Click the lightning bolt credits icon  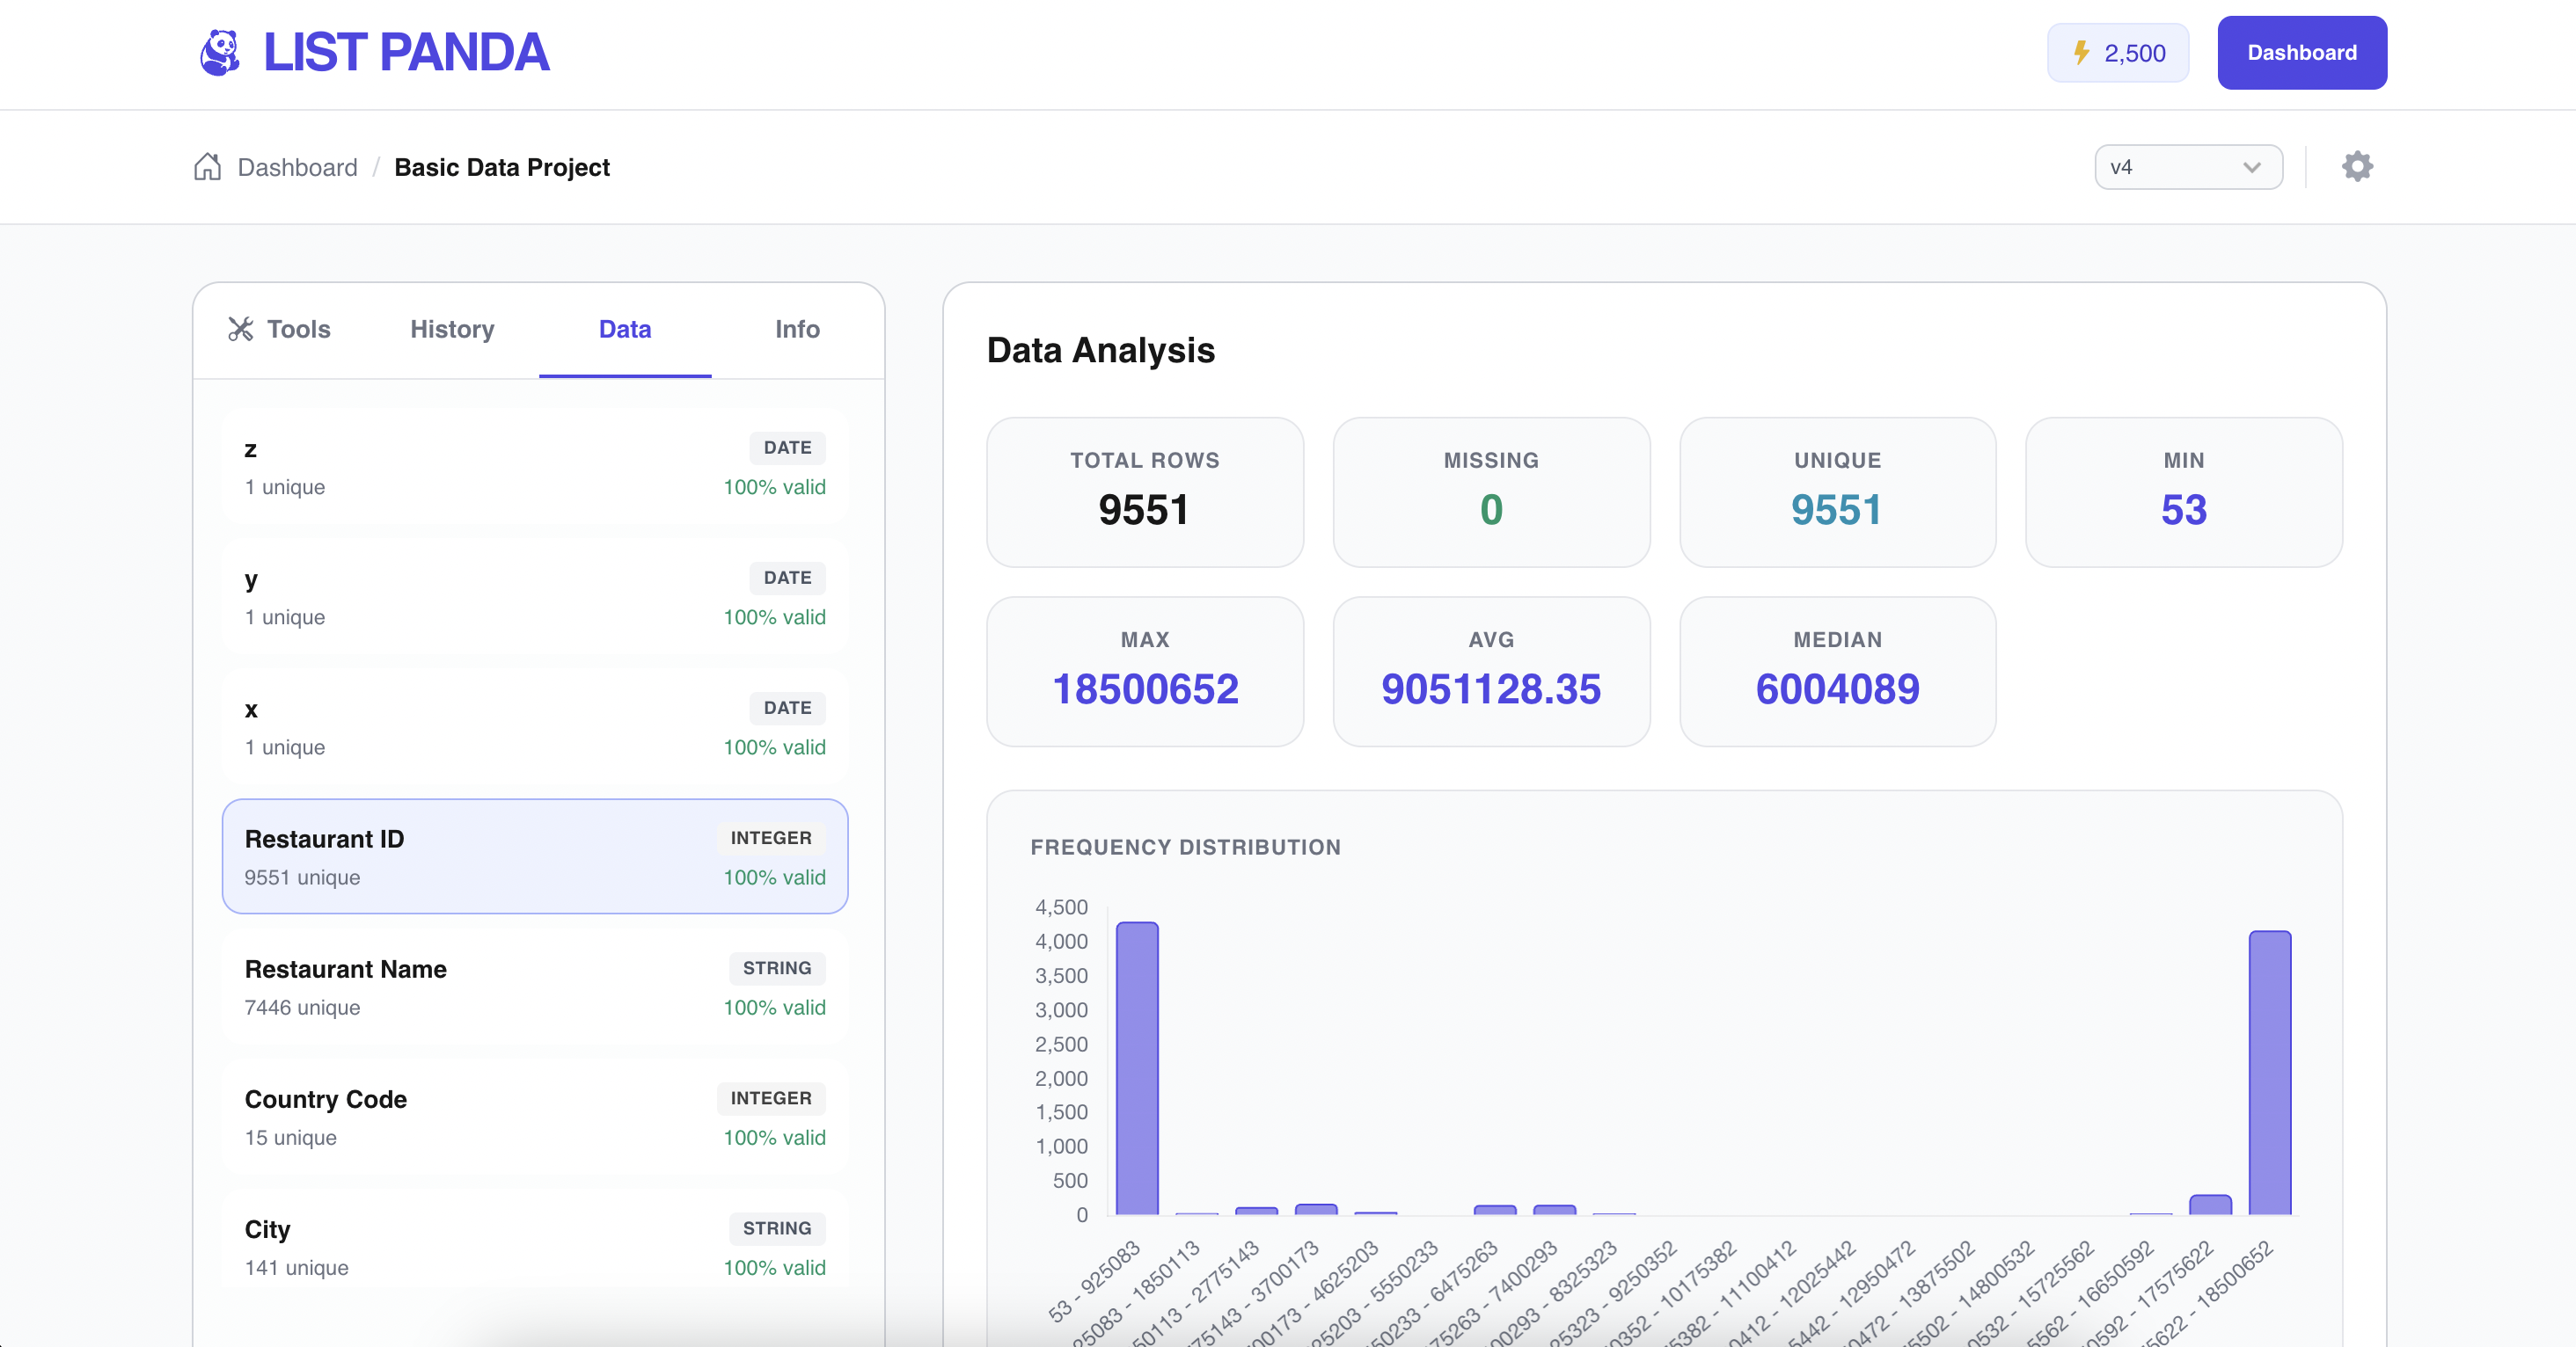[x=2081, y=53]
